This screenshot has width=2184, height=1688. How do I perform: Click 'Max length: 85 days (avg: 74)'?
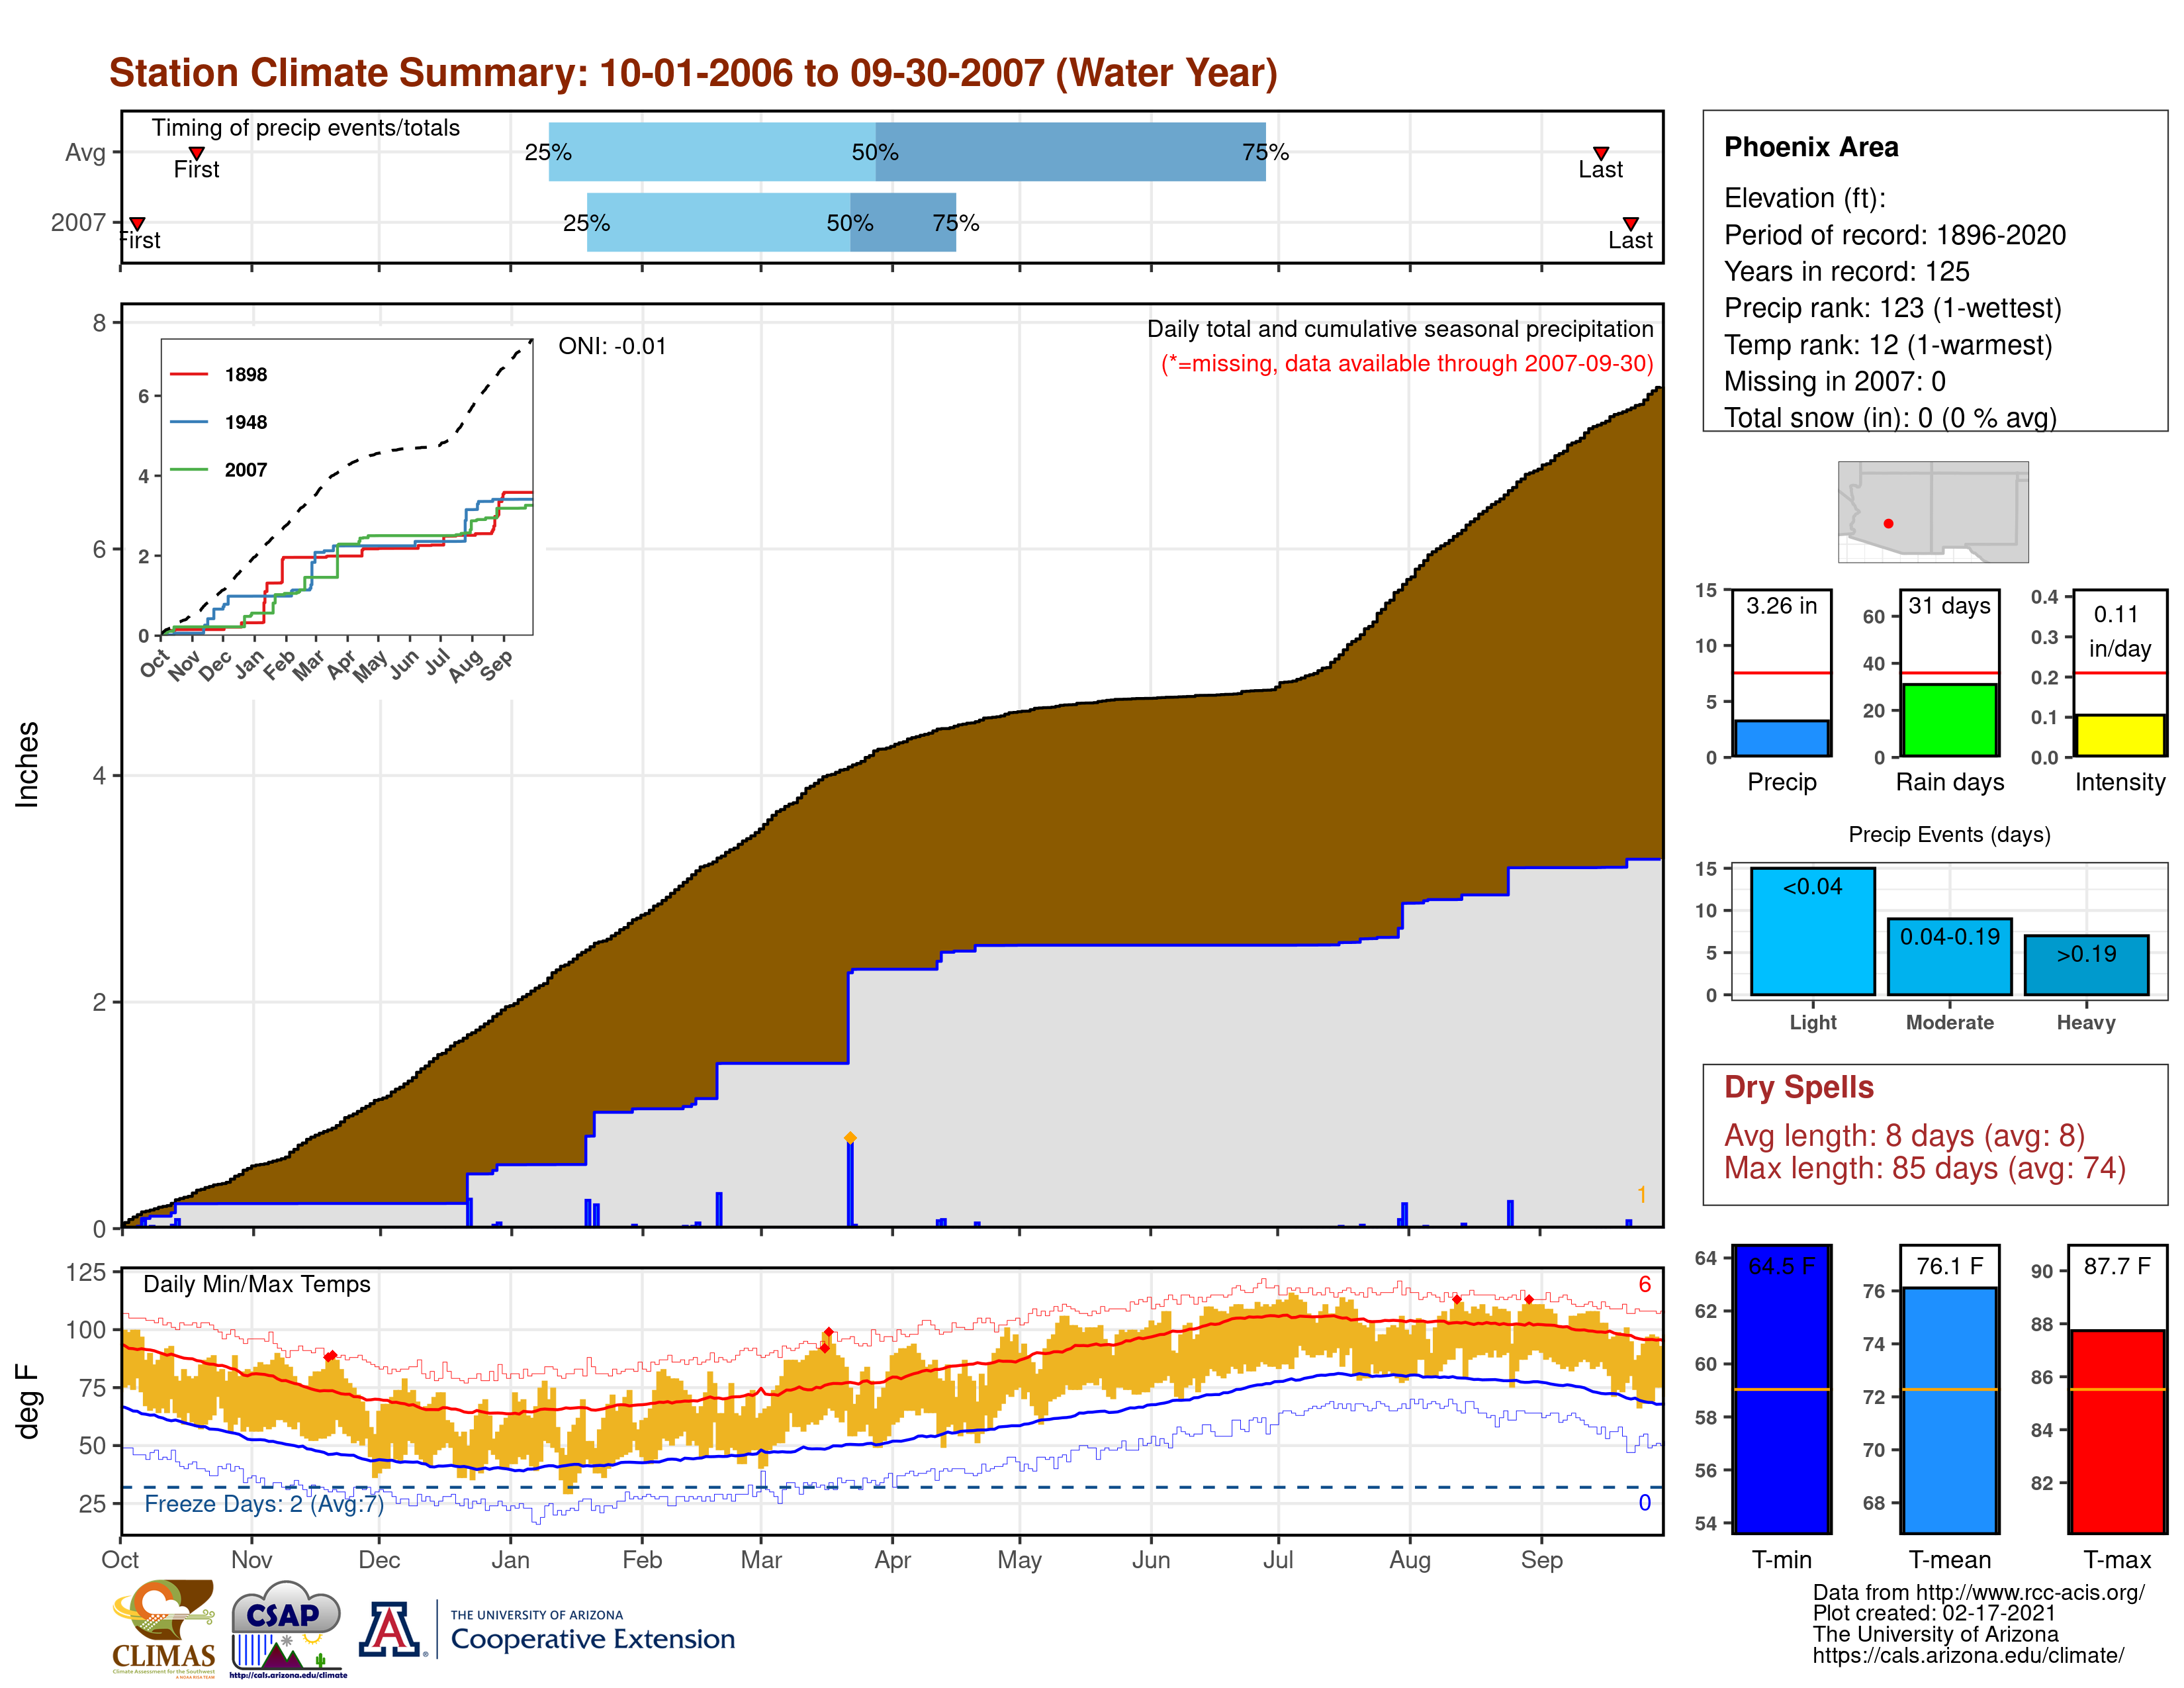[x=1925, y=1168]
